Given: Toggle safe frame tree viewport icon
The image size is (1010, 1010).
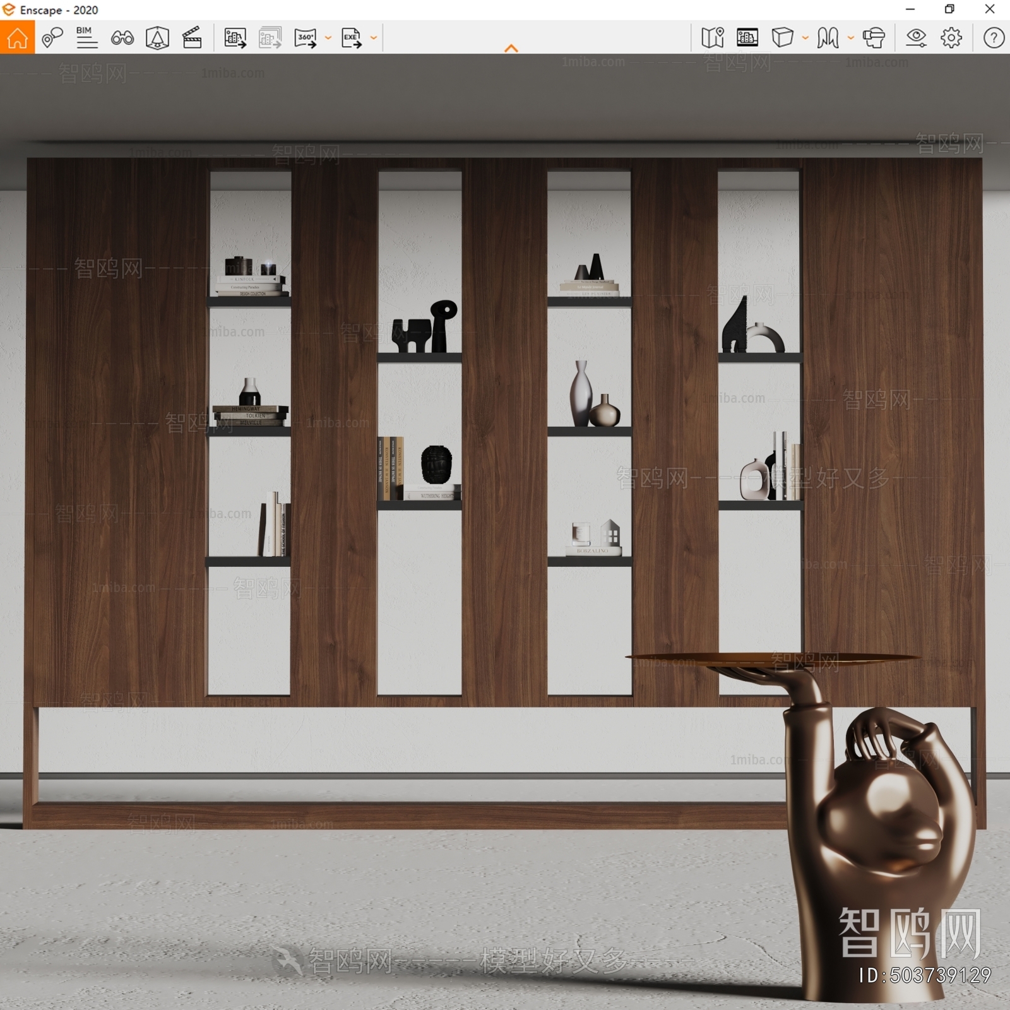Looking at the screenshot, I should click(157, 38).
